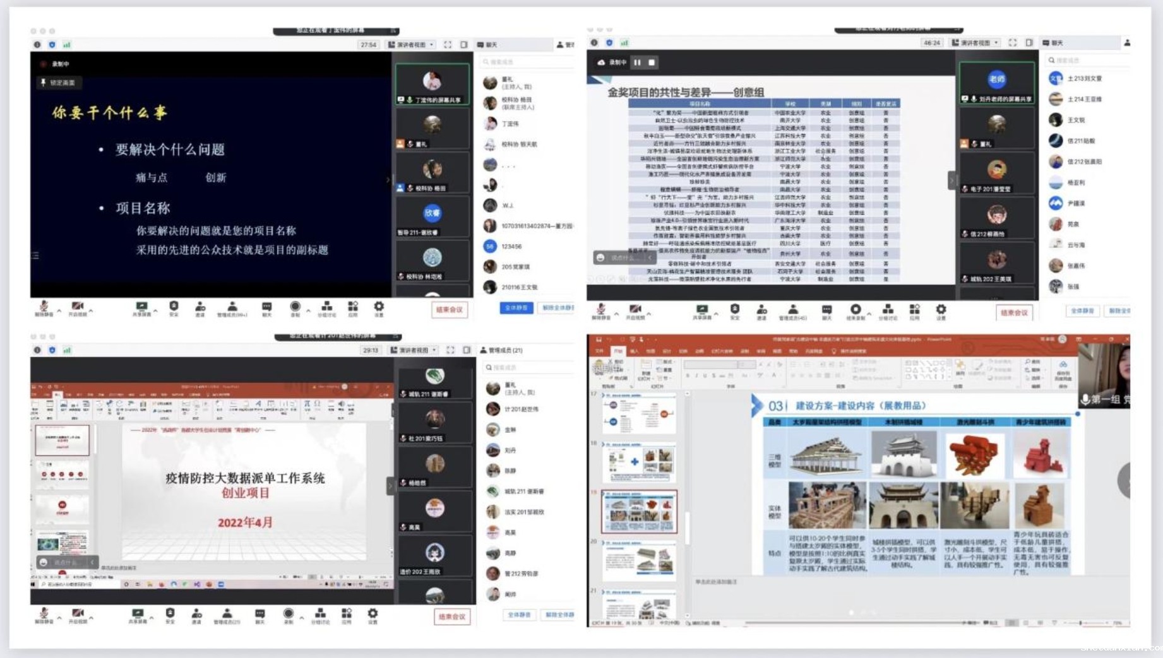Viewport: 1163px width, 658px height.
Task: Open manage members tab in bottom-left meeting
Action: 502,350
